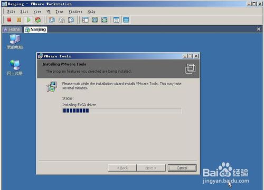Click the disabled Back button
This screenshot has width=264, height=190.
tap(122, 168)
